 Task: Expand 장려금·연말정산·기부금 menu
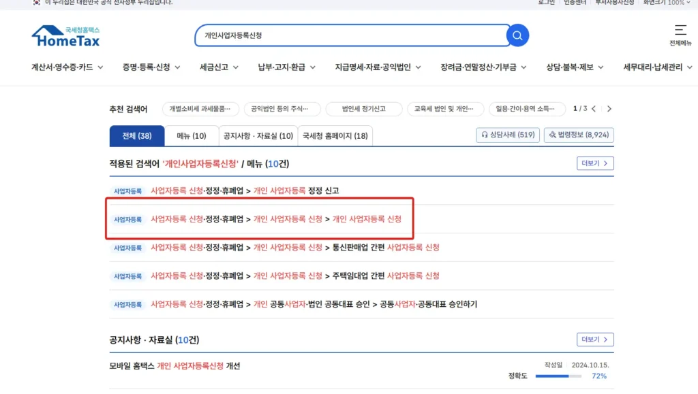click(x=483, y=67)
